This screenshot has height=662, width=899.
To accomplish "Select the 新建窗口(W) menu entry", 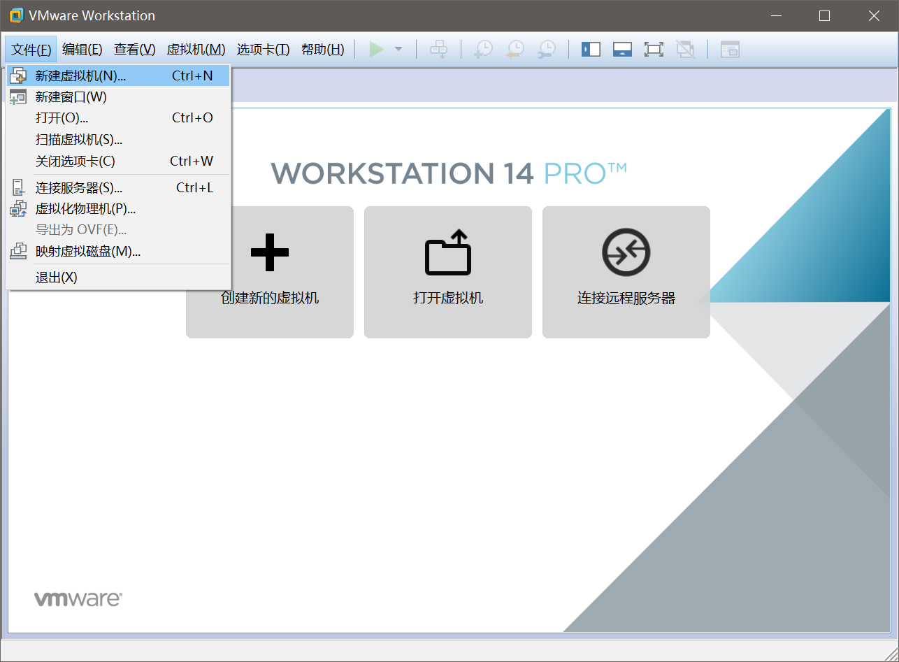I will [118, 97].
